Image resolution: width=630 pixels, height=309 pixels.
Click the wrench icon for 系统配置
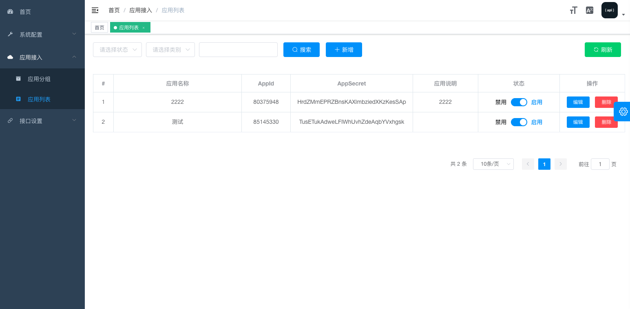coord(11,35)
